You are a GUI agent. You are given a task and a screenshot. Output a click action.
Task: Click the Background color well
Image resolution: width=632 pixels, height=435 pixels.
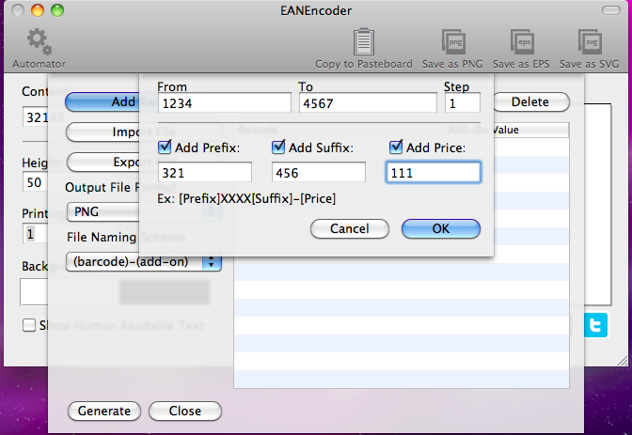[x=34, y=291]
